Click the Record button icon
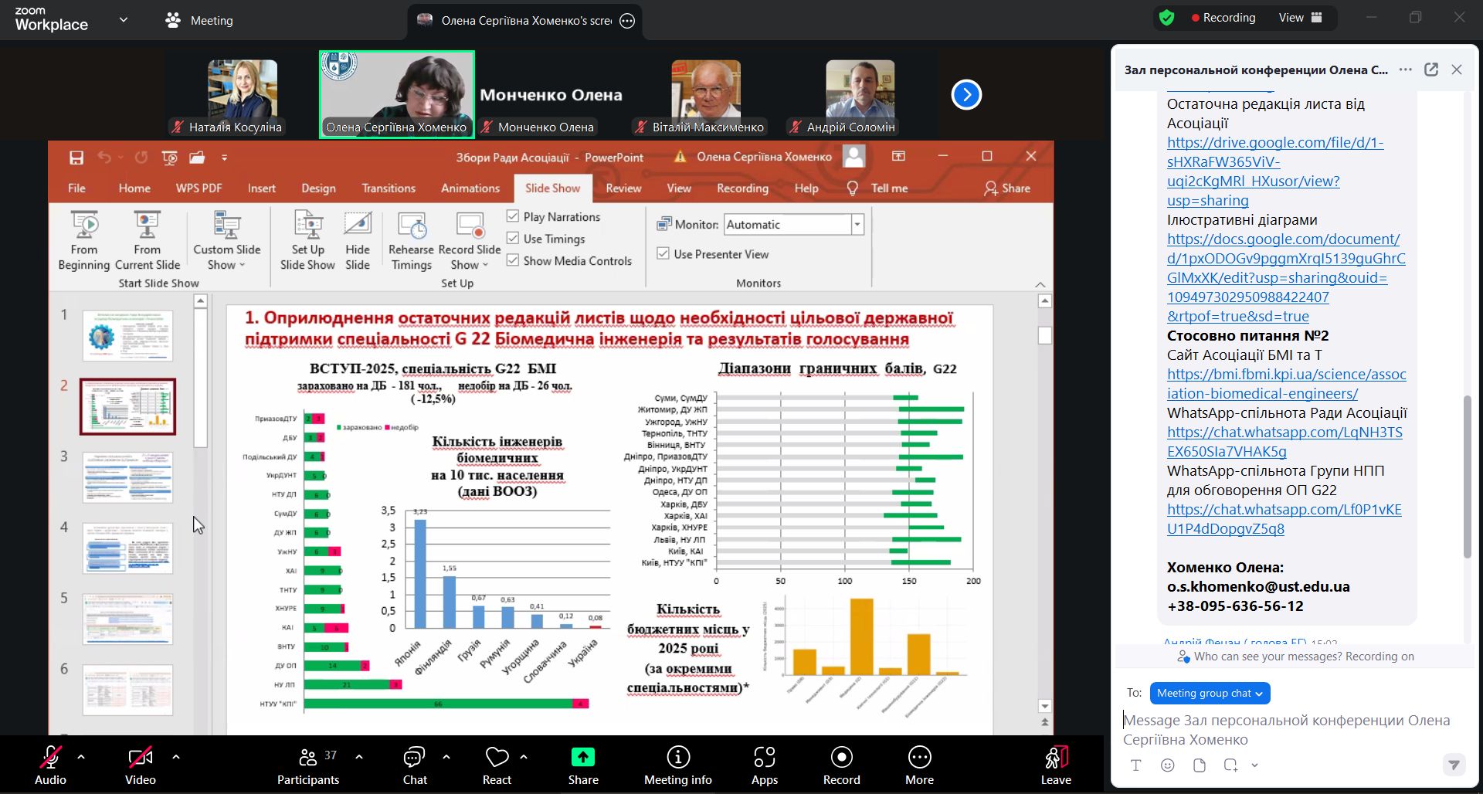Image resolution: width=1483 pixels, height=794 pixels. pyautogui.click(x=841, y=757)
